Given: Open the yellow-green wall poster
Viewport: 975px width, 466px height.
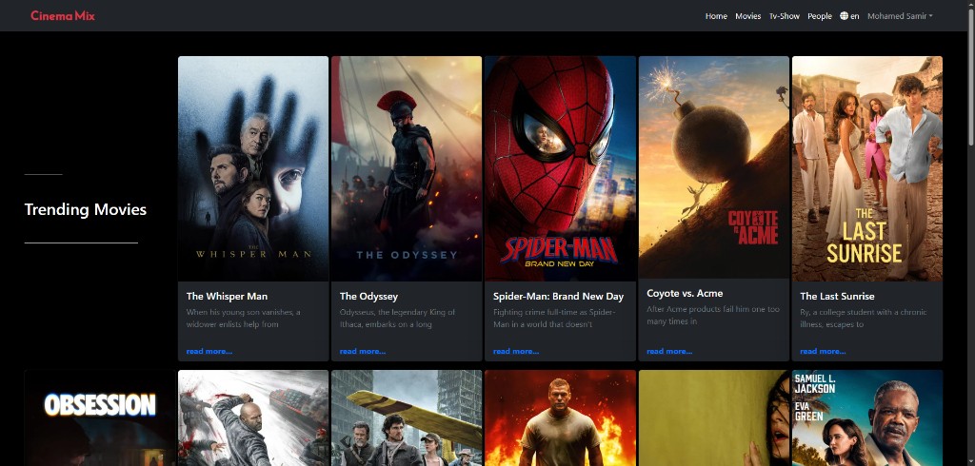Looking at the screenshot, I should (714, 418).
